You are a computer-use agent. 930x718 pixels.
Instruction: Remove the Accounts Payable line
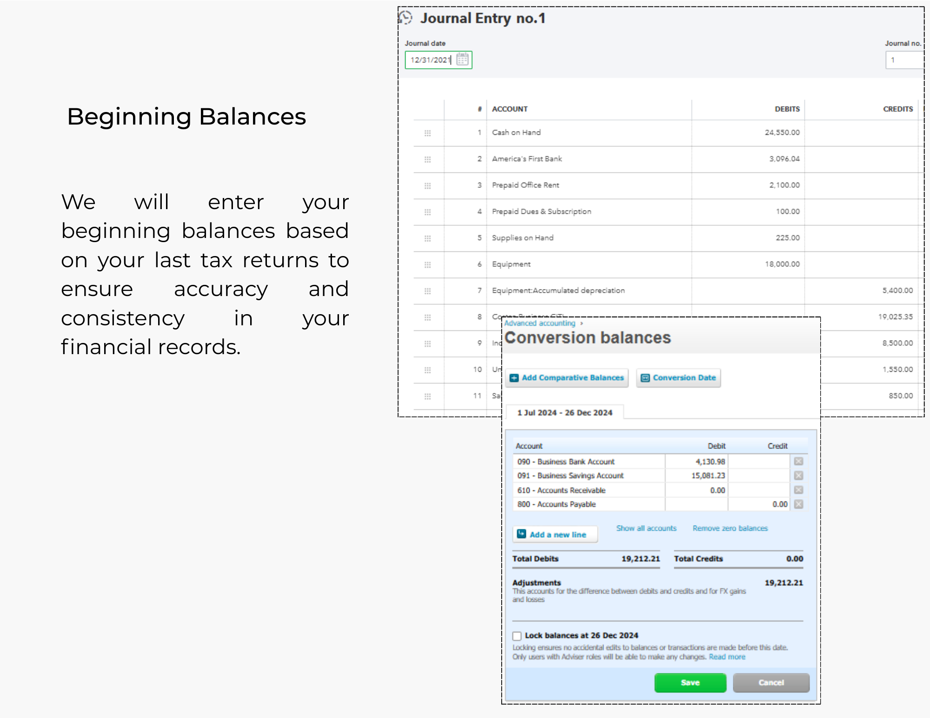798,504
